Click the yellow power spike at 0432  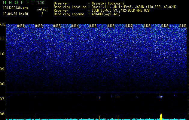pos(36,117)
